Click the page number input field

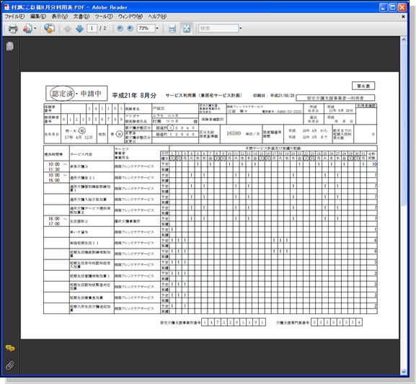pyautogui.click(x=92, y=28)
